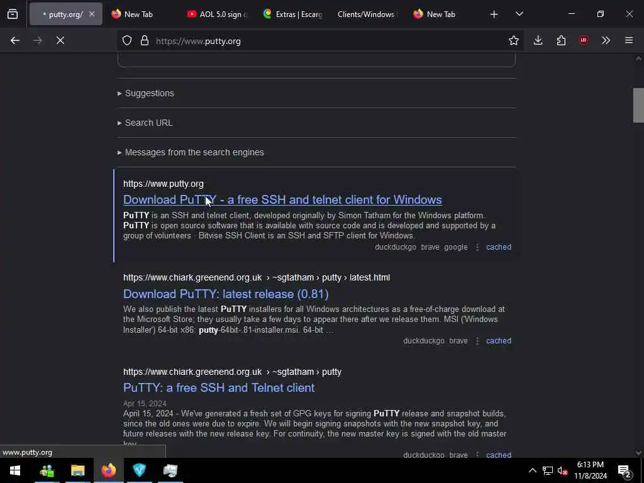Open the Firefox View tab list icon

point(13,14)
